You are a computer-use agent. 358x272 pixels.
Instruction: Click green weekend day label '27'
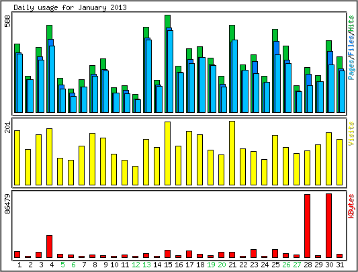coord(297,265)
